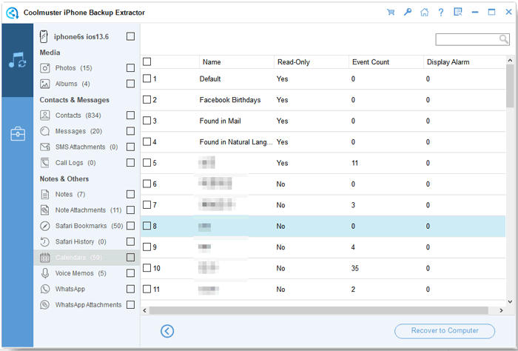Select the Found in Mail row

(x=323, y=121)
